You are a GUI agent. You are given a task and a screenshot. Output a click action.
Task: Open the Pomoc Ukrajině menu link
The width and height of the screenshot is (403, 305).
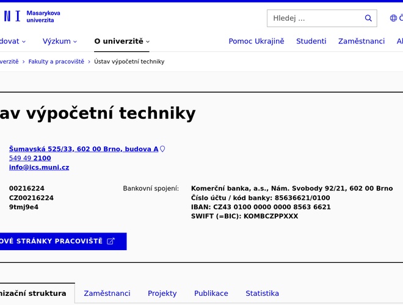[x=256, y=41]
